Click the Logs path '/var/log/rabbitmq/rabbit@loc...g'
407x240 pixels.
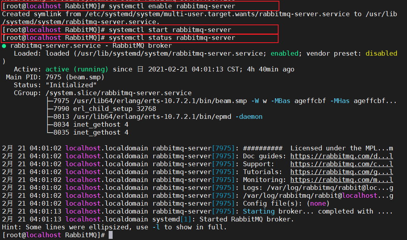coord(330,187)
